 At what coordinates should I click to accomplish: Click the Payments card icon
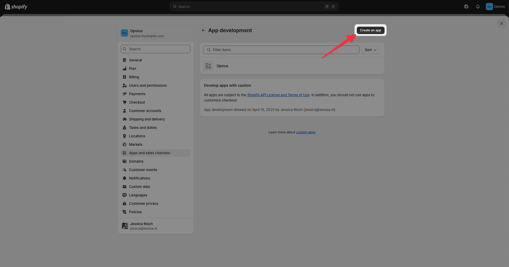tap(124, 94)
